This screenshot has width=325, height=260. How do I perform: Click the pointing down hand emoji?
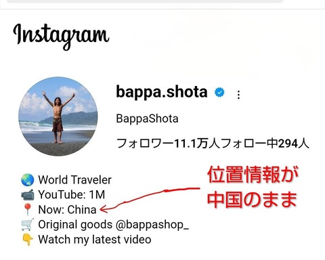(x=28, y=240)
